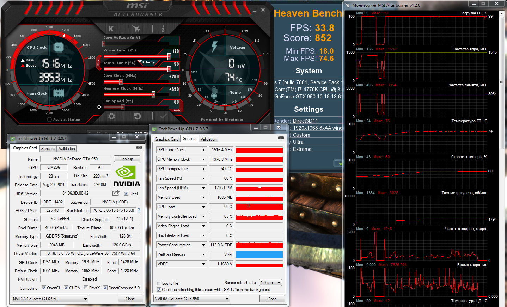Toggle continue refreshing in background checkbox
507x307 pixels.
click(x=159, y=290)
